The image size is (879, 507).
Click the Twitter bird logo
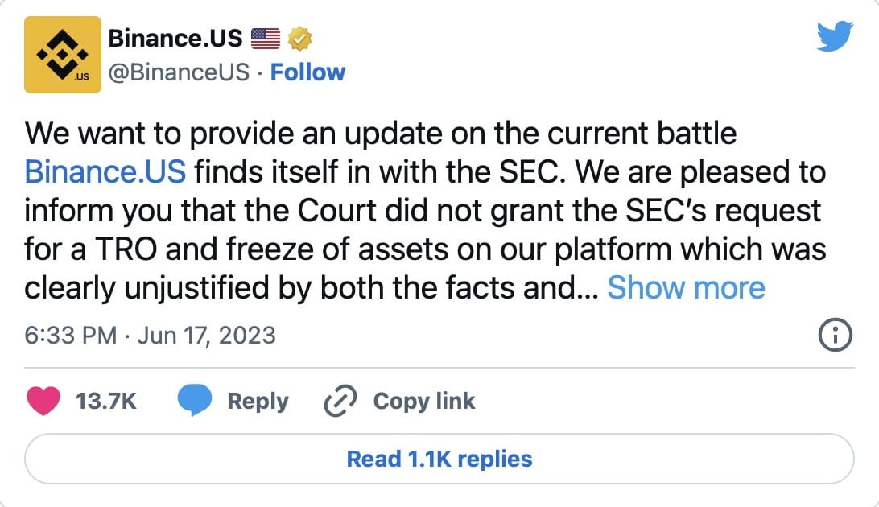(836, 35)
